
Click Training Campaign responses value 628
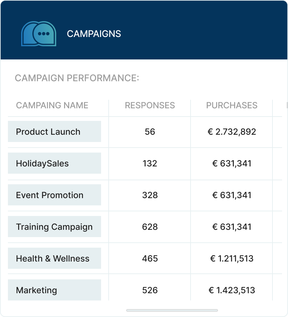150,227
